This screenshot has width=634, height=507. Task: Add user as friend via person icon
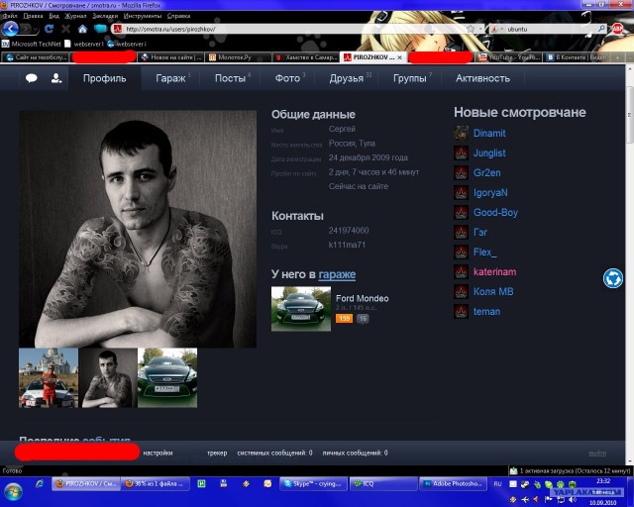(56, 78)
